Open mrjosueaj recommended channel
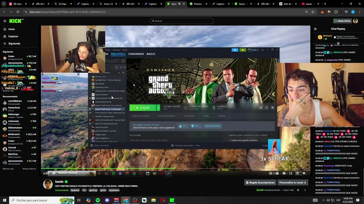This screenshot has height=204, width=364. [19, 122]
